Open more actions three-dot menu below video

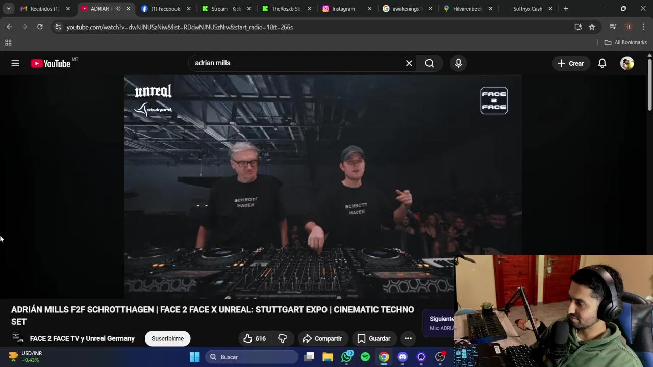tap(408, 338)
